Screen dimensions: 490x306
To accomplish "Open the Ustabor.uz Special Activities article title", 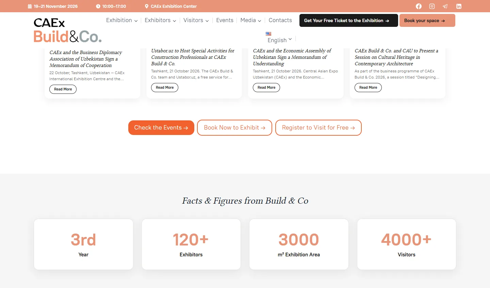I will (193, 57).
